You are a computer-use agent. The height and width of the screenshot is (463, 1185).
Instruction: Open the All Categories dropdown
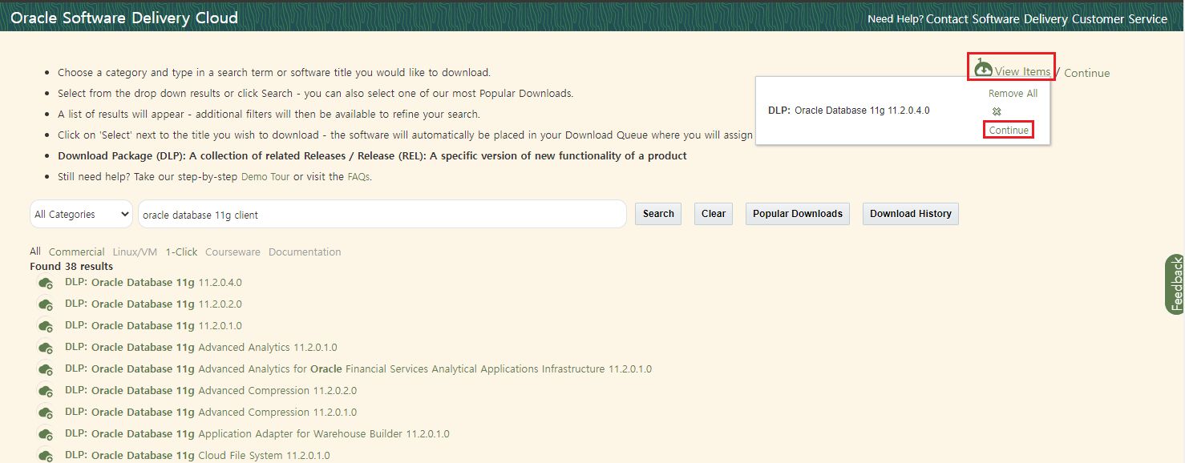point(82,214)
